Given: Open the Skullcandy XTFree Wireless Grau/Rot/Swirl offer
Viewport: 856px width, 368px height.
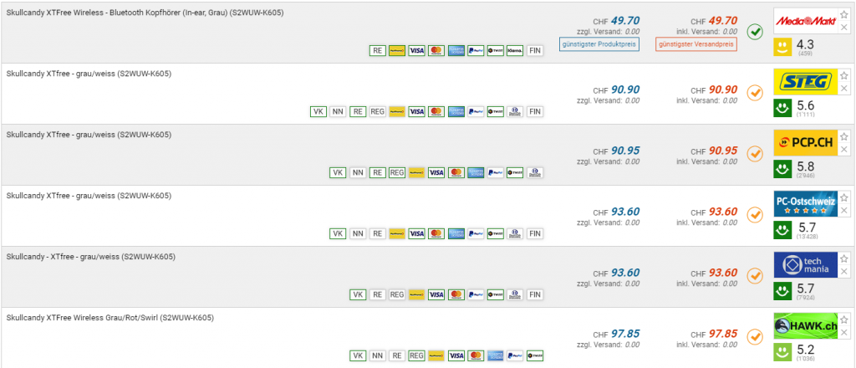Looking at the screenshot, I should (110, 318).
